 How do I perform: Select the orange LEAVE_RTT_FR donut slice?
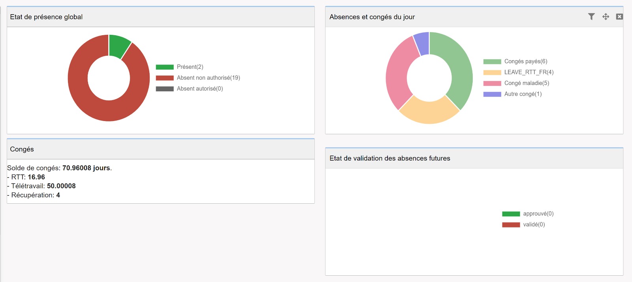429,112
